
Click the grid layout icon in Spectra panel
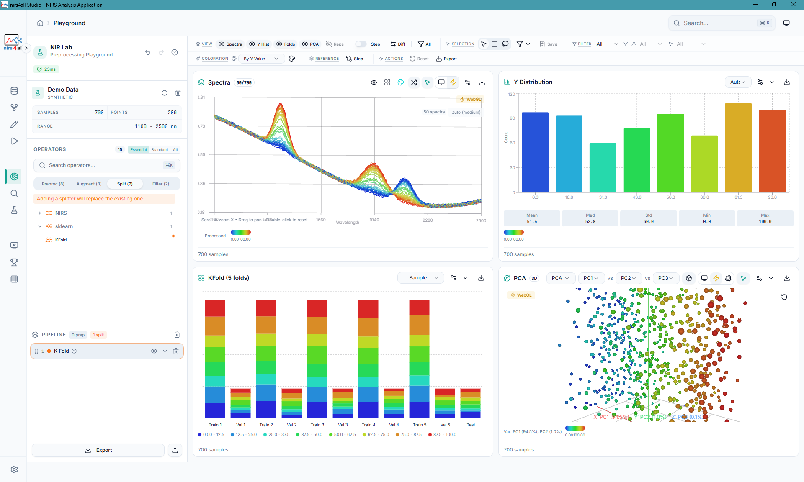[387, 82]
